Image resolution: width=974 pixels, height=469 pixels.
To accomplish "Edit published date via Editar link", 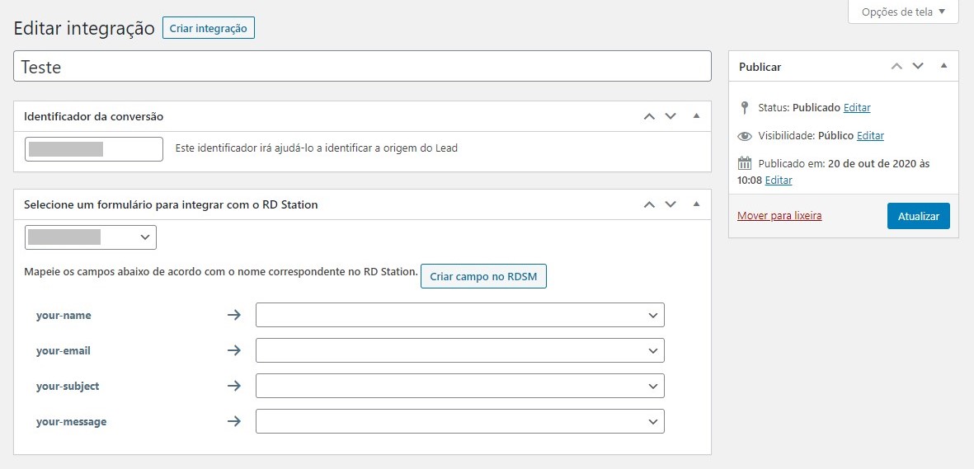I will point(779,181).
